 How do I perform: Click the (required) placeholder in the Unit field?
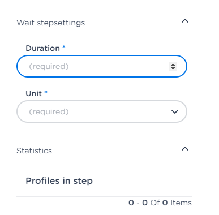coord(49,111)
